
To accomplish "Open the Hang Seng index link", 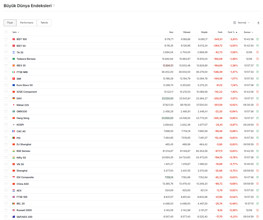I will click(23, 118).
